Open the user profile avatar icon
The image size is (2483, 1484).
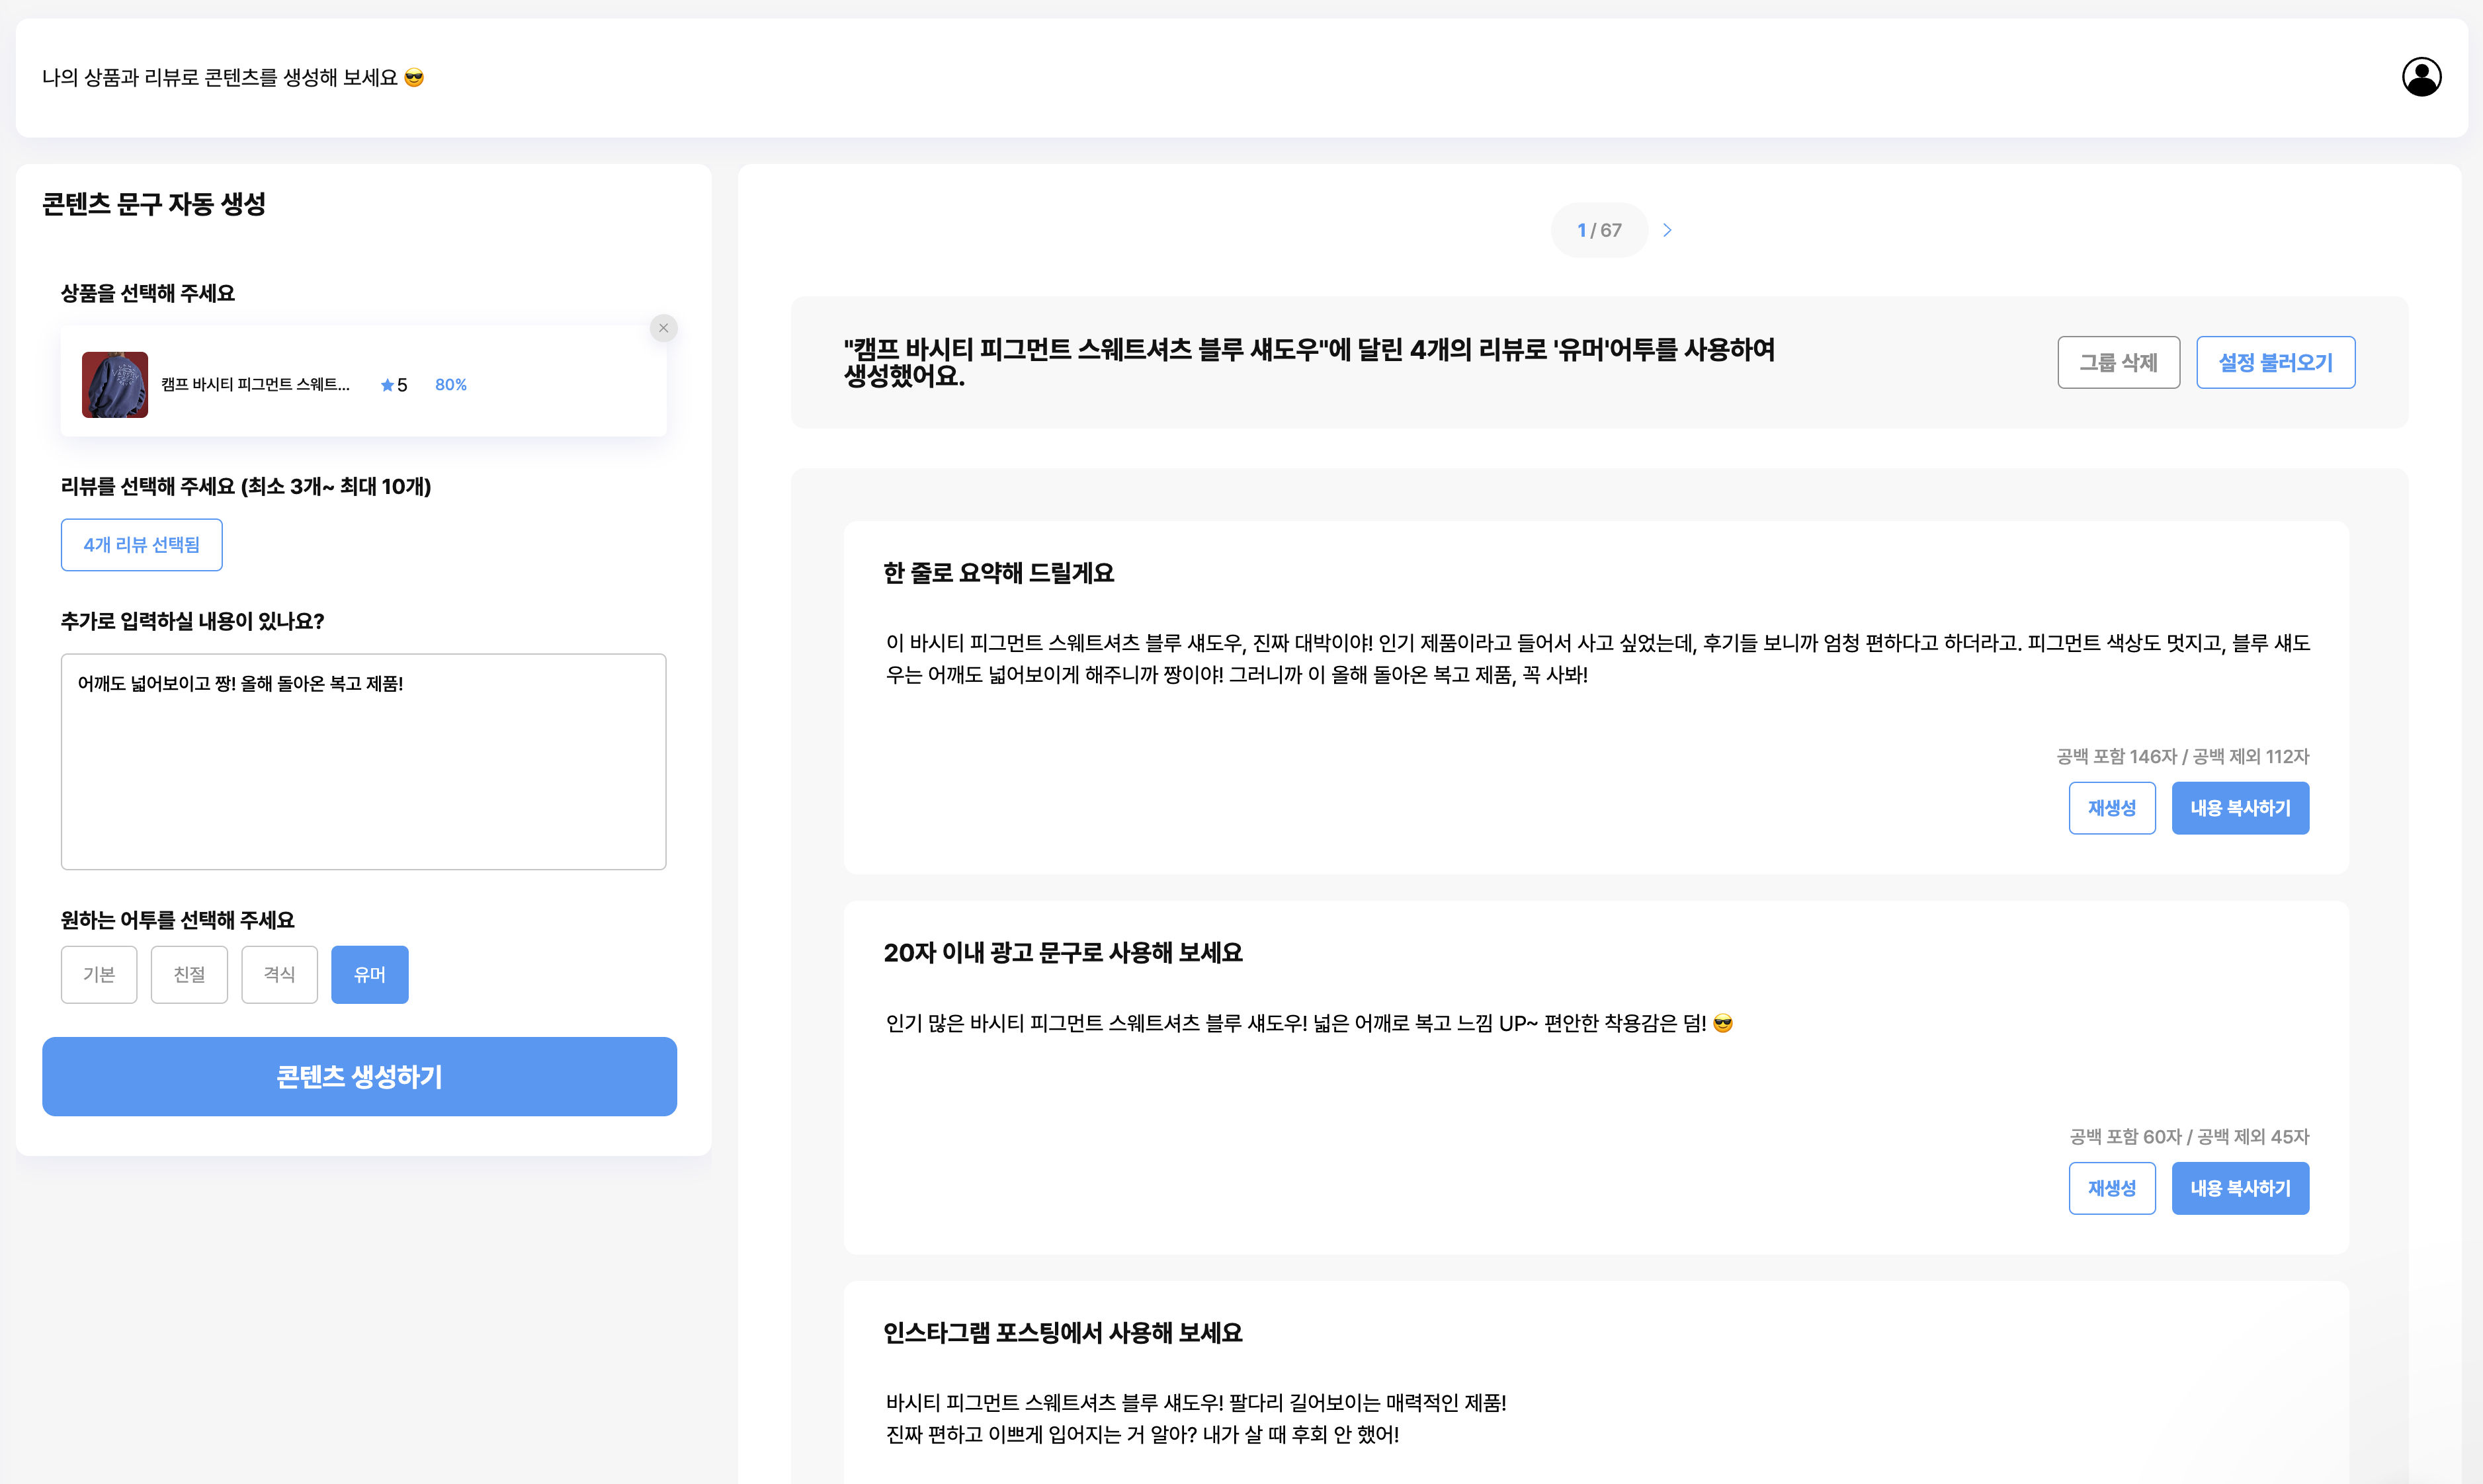click(2421, 77)
